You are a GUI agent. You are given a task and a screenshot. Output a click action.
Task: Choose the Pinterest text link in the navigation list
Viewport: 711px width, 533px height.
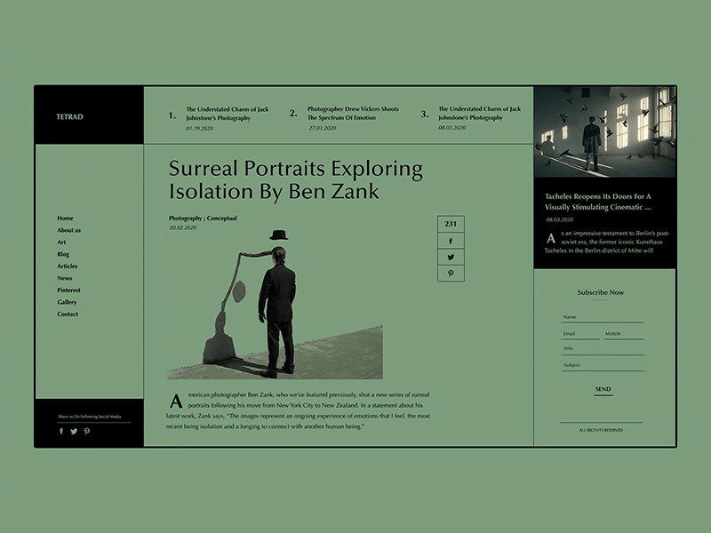click(69, 290)
